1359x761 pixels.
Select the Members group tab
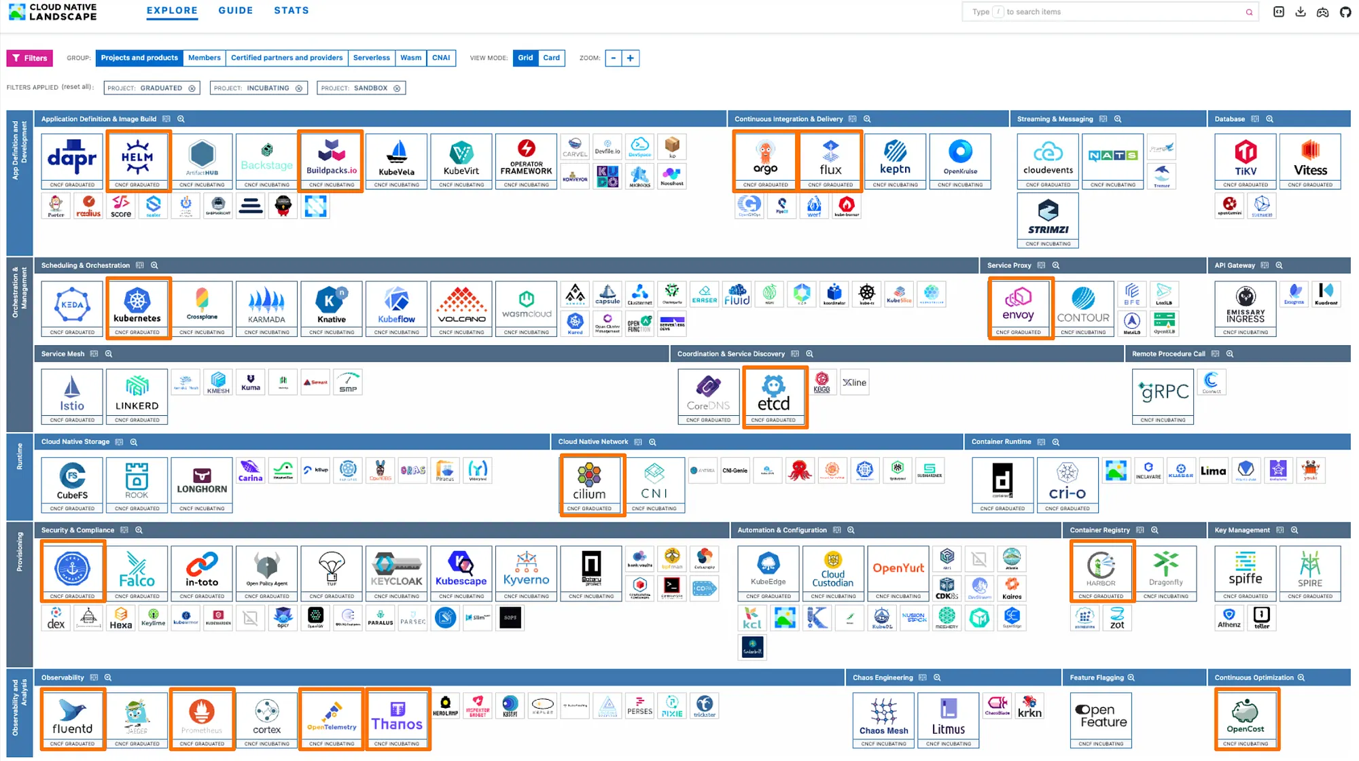(205, 58)
